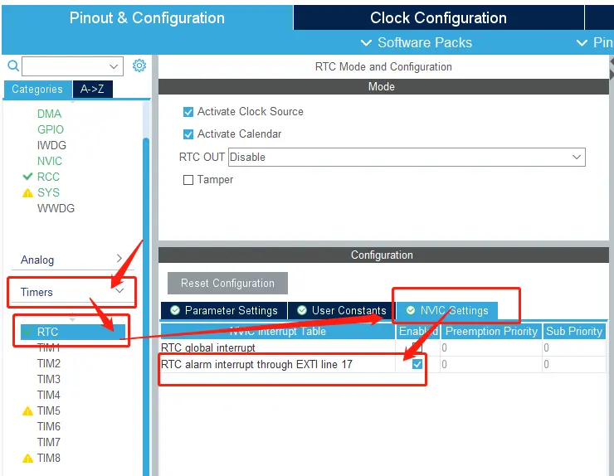Open the User Constants tab
614x476 pixels.
[x=342, y=310]
